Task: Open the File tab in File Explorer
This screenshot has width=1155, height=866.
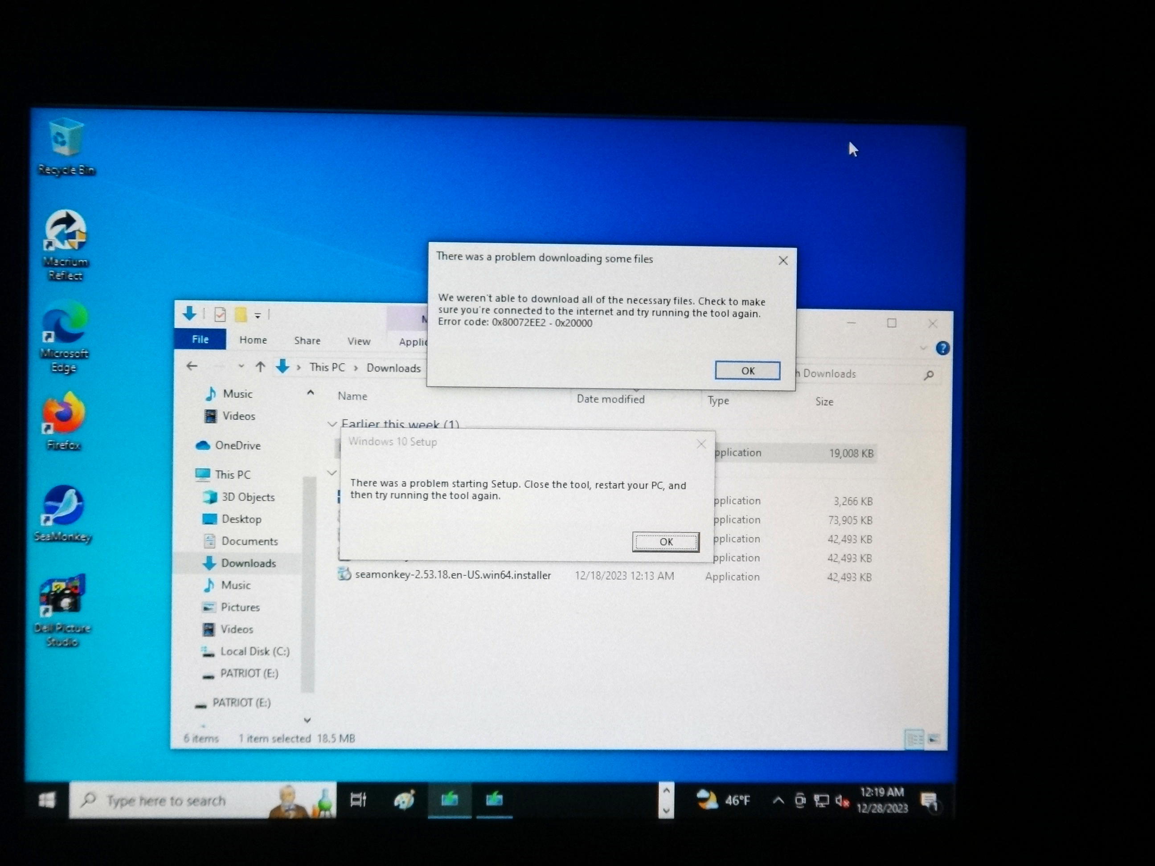Action: click(x=200, y=339)
